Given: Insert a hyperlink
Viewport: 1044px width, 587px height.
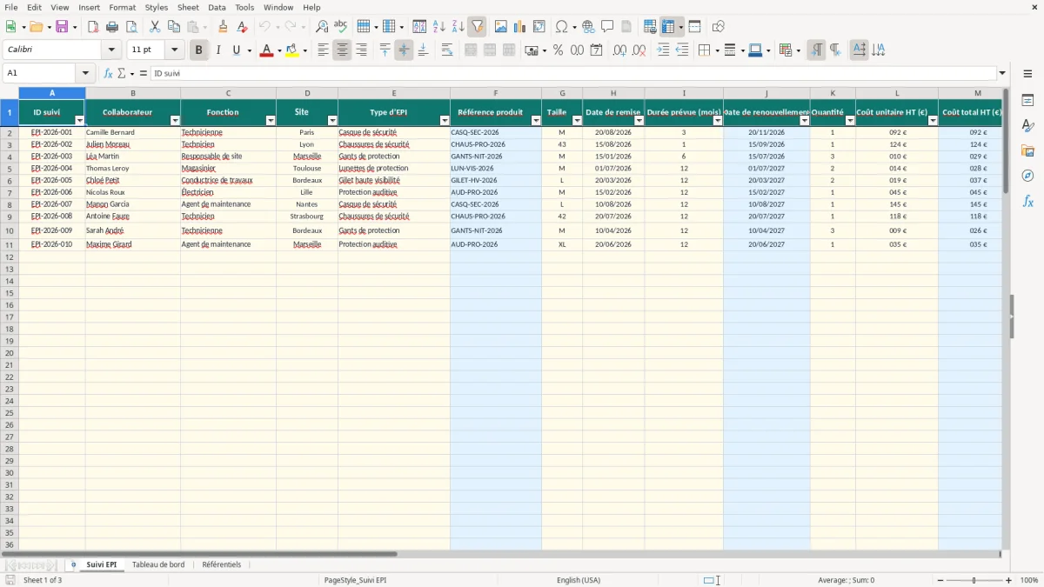Looking at the screenshot, I should click(x=588, y=27).
